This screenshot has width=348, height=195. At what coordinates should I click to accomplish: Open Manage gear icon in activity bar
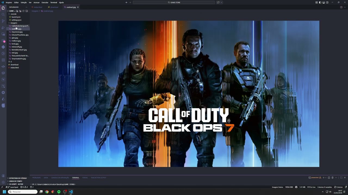tap(3, 182)
